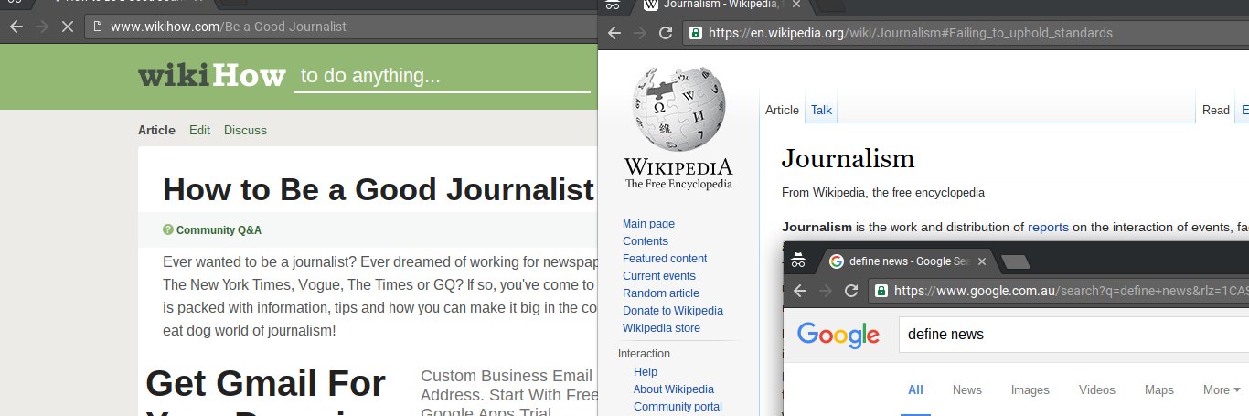Select the Read tab on Wikipedia
1249x416 pixels.
coord(1216,110)
